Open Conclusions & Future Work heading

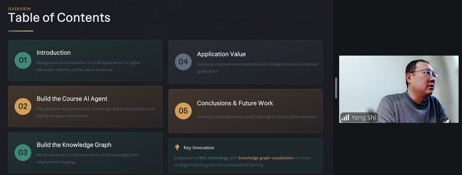(x=235, y=103)
